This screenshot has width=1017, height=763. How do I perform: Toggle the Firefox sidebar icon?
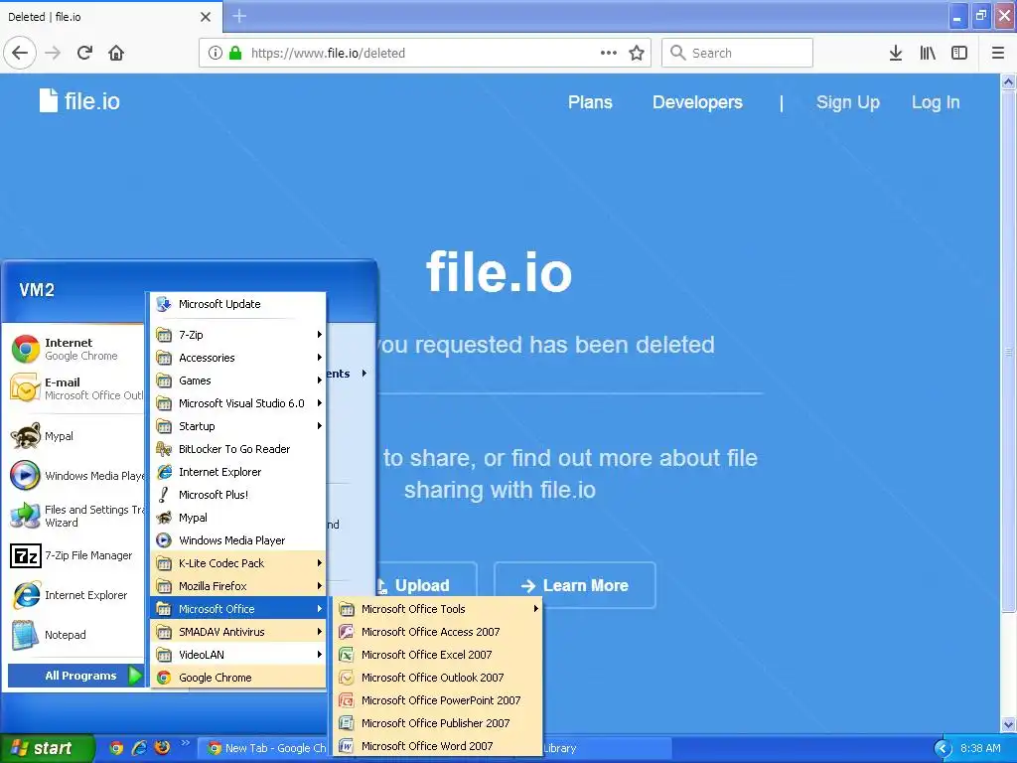point(959,53)
